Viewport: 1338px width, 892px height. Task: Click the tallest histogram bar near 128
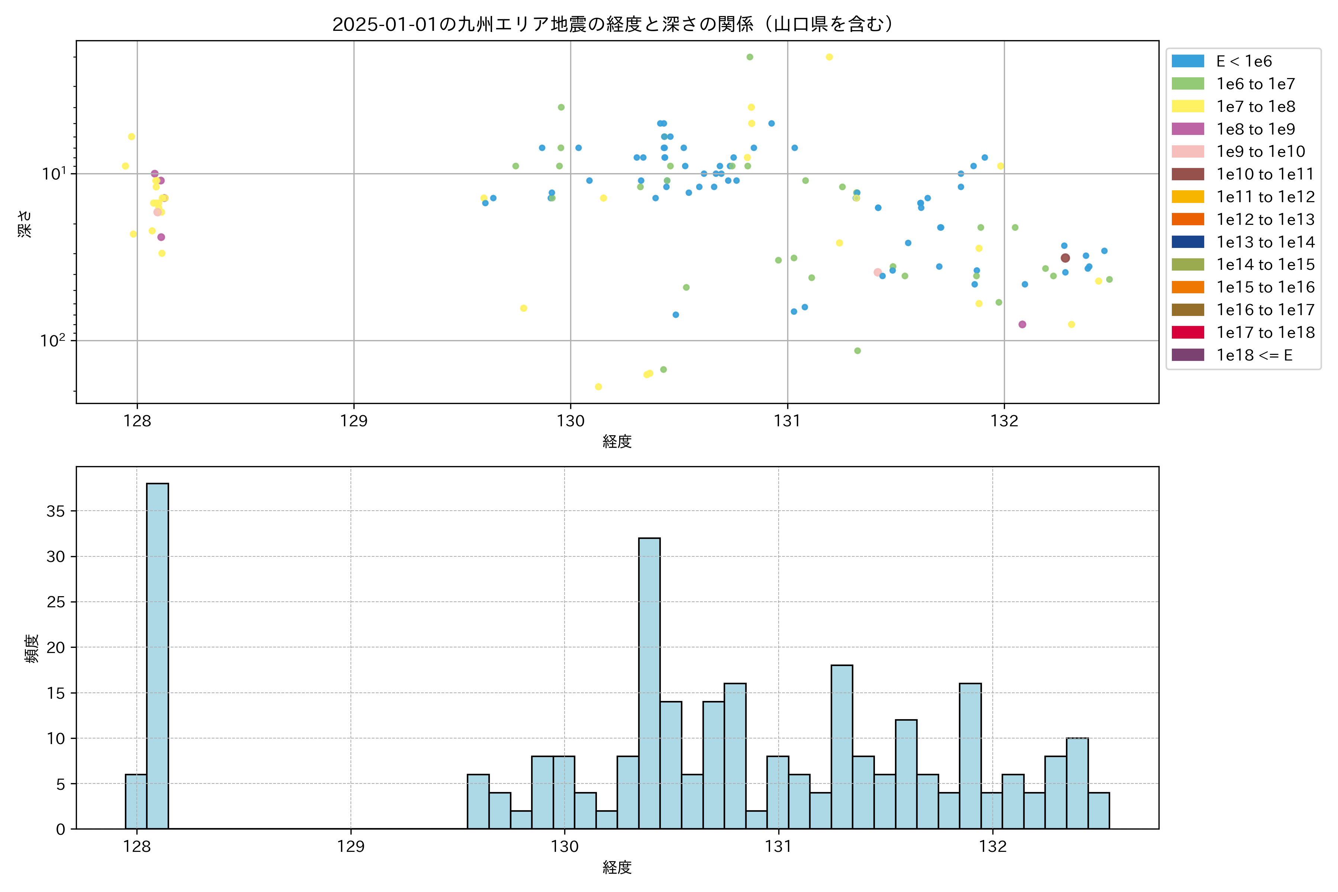158,654
